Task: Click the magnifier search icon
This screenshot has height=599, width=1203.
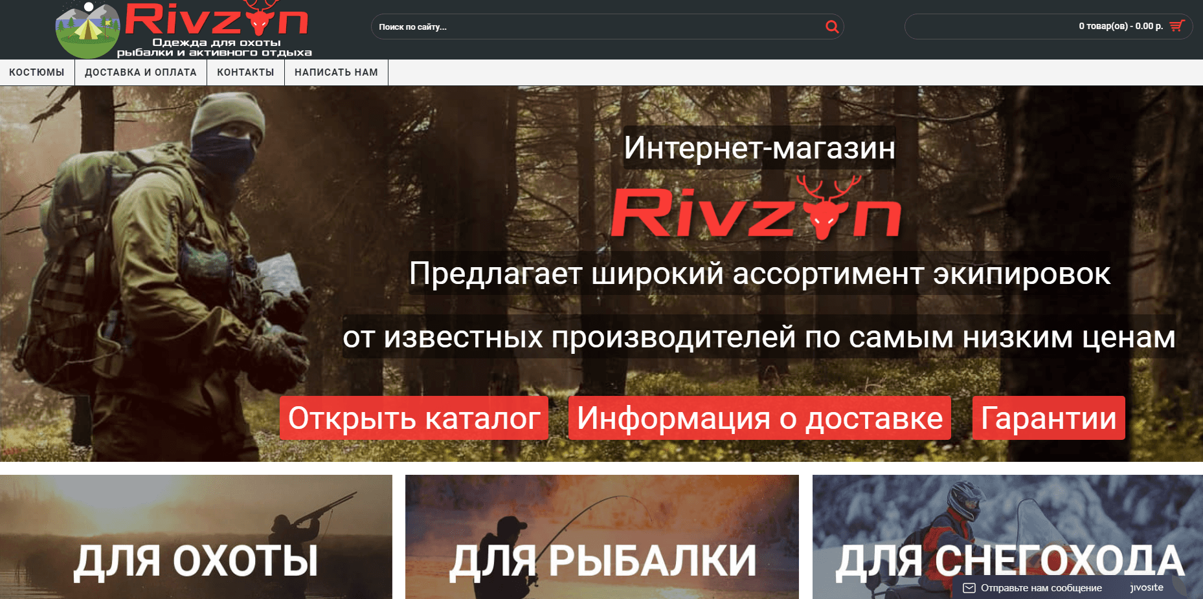Action: click(x=832, y=27)
